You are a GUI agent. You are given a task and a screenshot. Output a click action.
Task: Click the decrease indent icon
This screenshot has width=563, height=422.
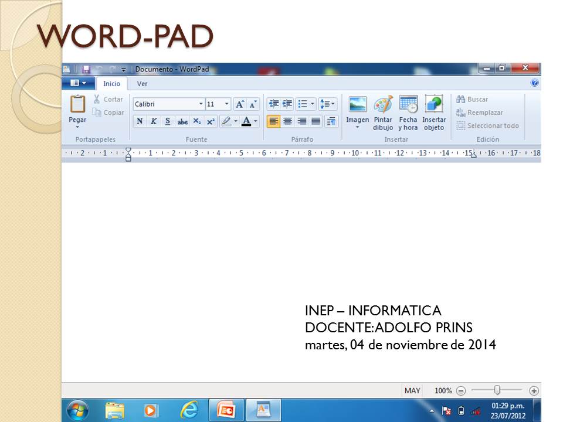point(274,104)
